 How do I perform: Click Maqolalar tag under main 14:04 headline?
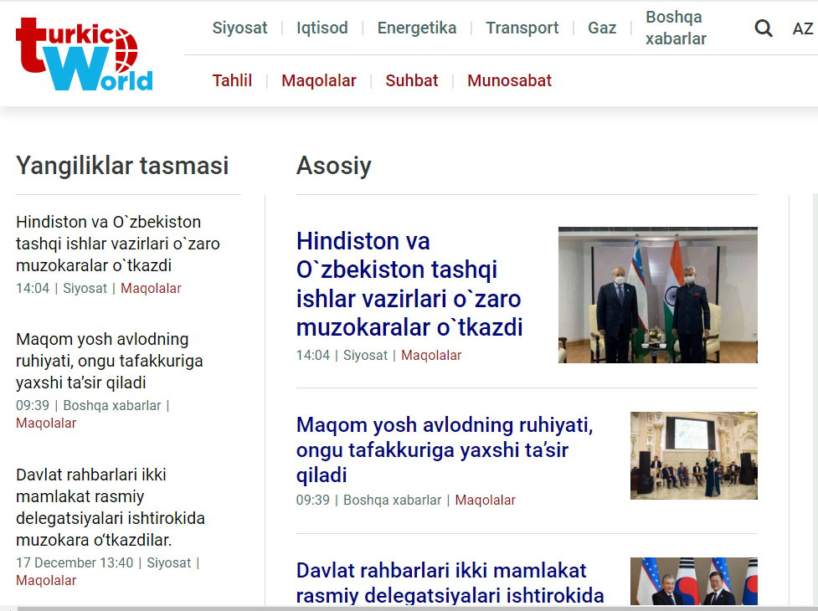431,356
